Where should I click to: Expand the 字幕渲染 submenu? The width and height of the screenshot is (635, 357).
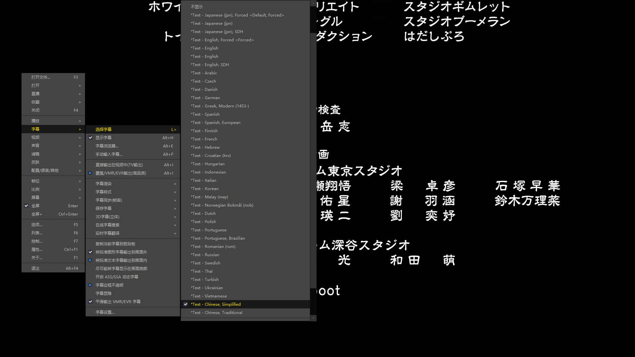click(x=133, y=183)
